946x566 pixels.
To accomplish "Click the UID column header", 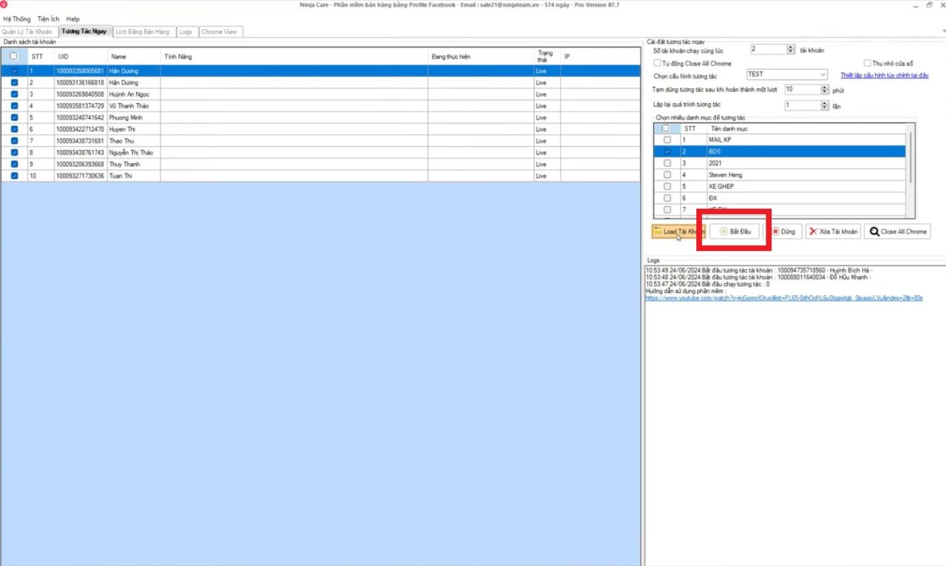I will tap(81, 56).
